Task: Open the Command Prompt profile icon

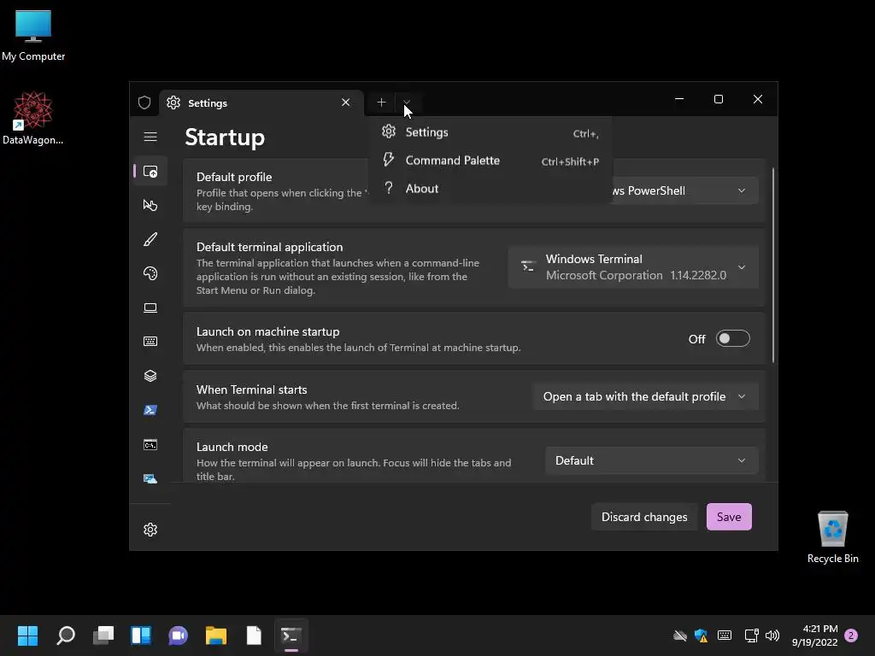Action: (150, 444)
